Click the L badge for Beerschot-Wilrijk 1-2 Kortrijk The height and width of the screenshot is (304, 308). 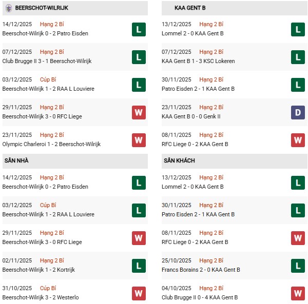(x=139, y=266)
